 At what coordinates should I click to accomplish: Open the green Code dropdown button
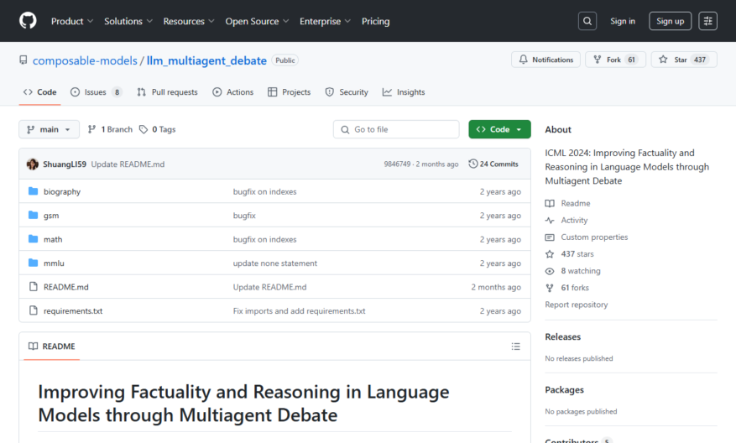[x=499, y=129]
